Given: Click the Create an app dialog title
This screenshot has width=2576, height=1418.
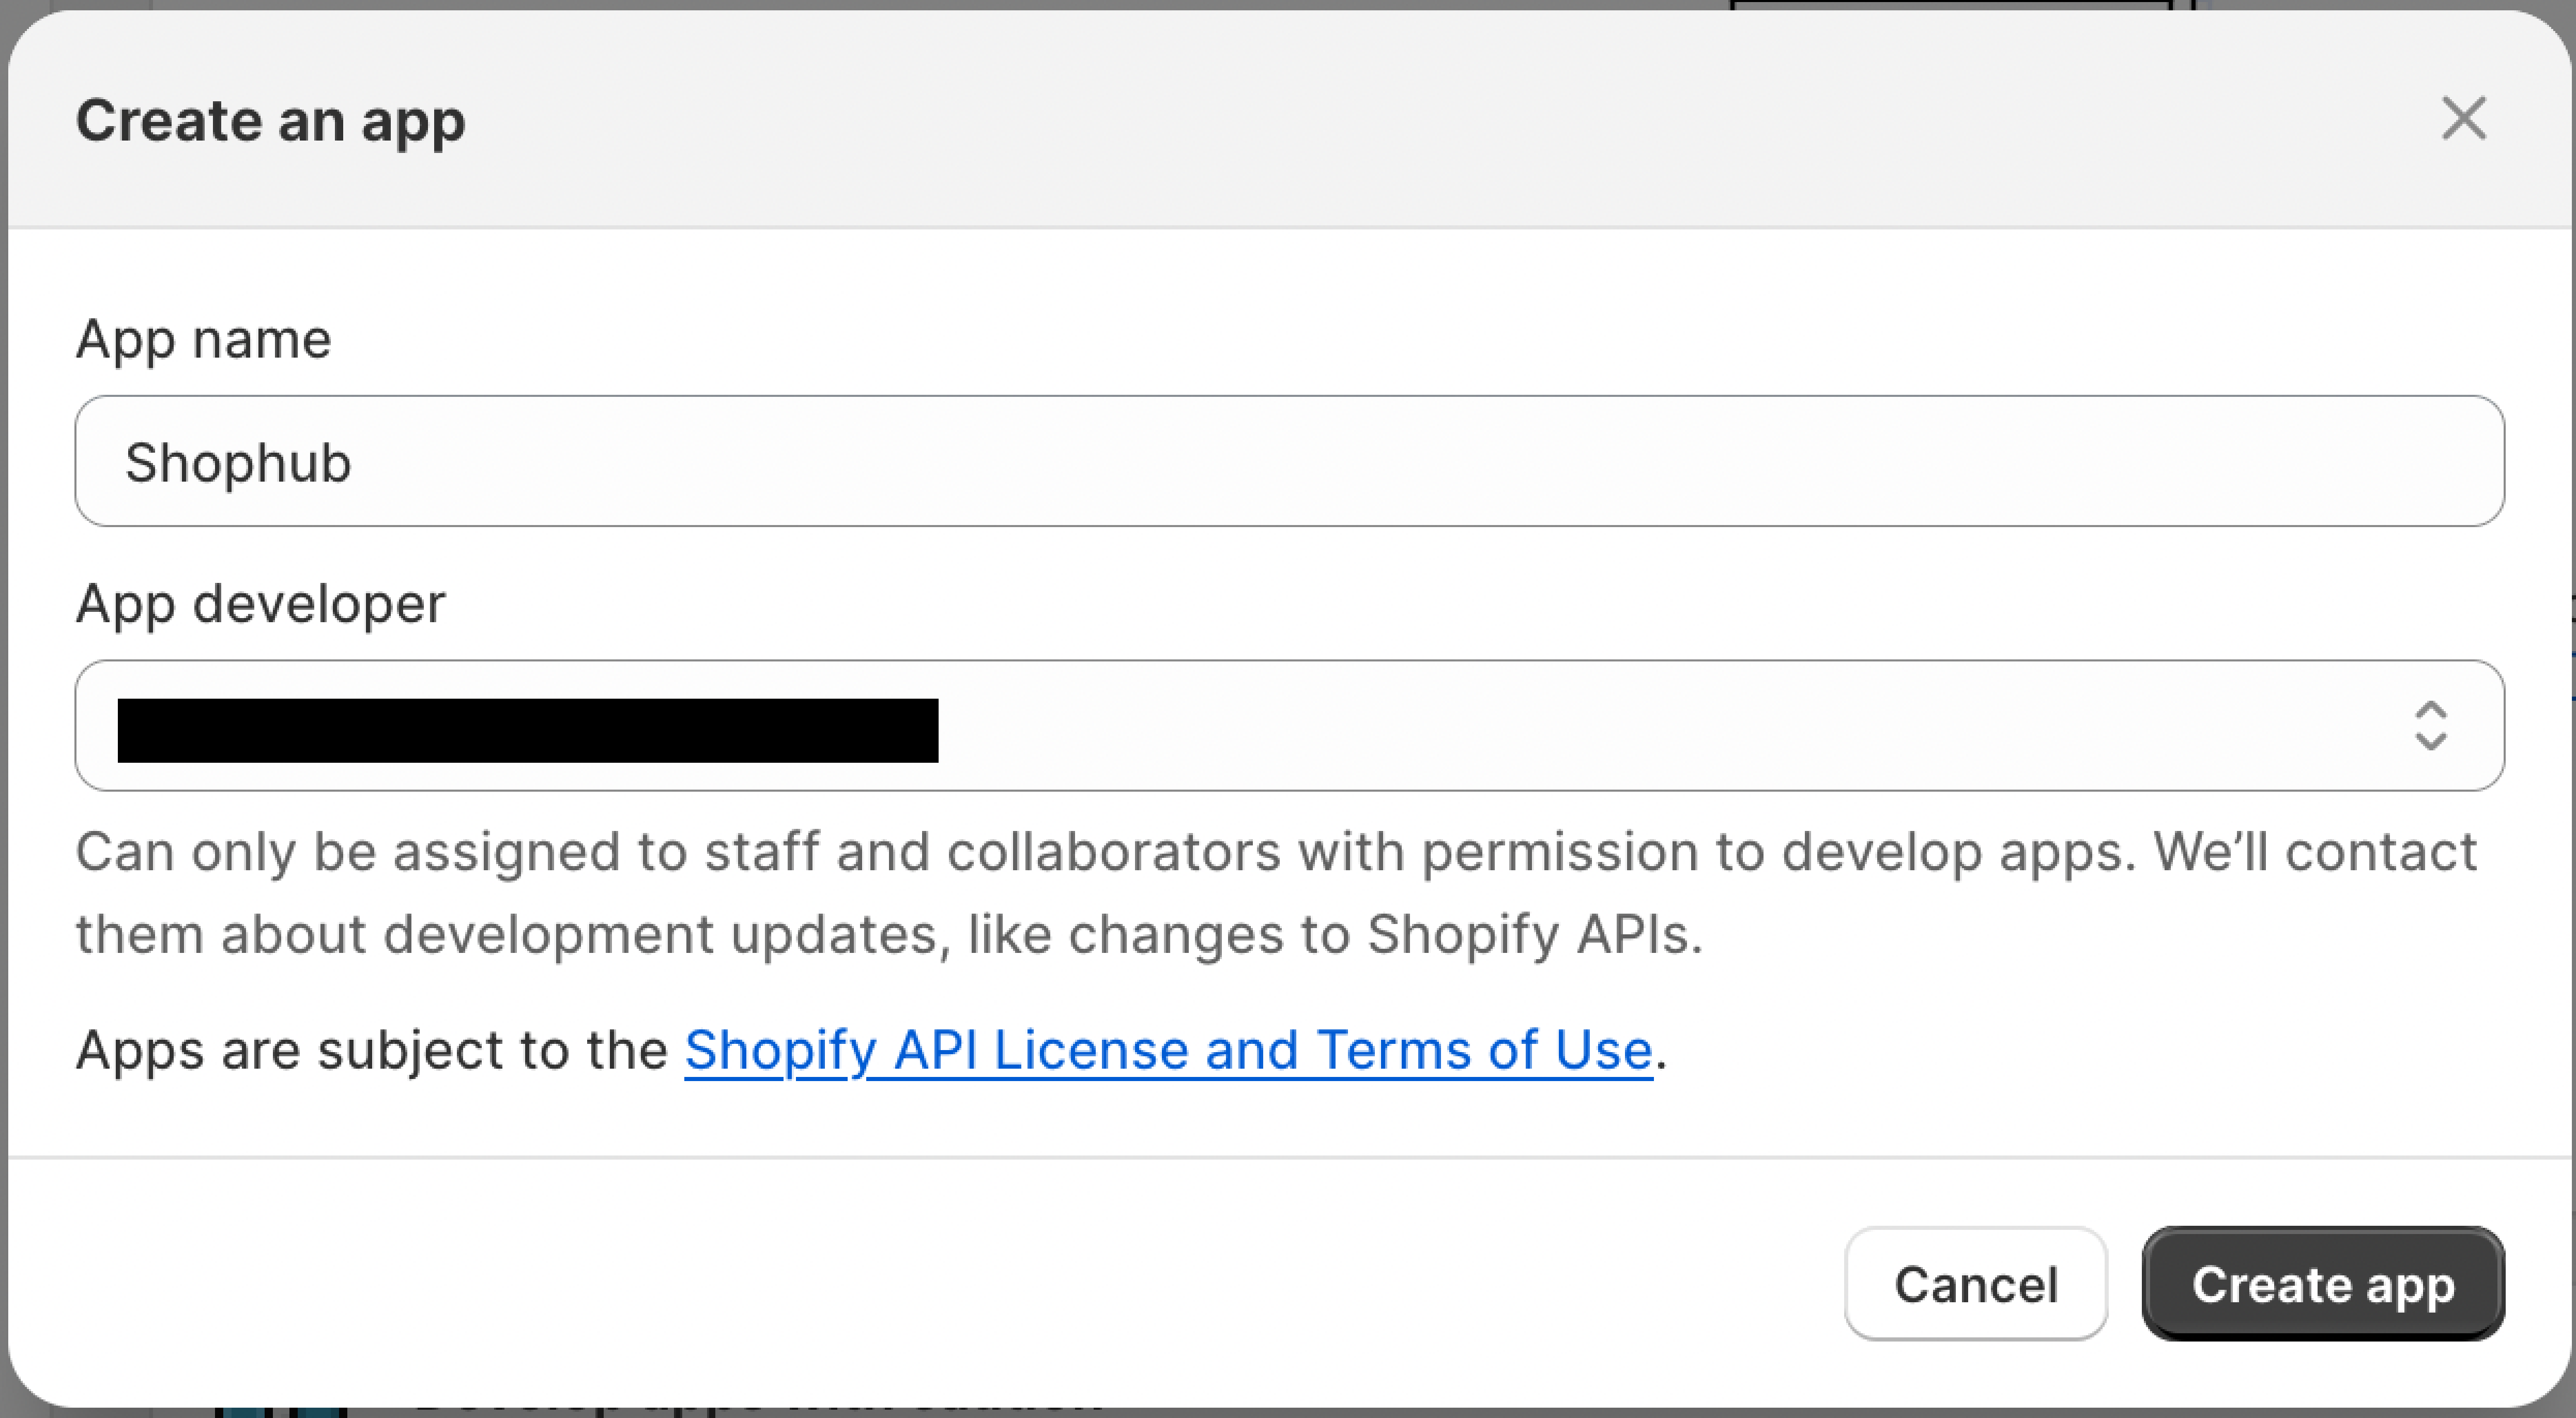Looking at the screenshot, I should tap(270, 121).
